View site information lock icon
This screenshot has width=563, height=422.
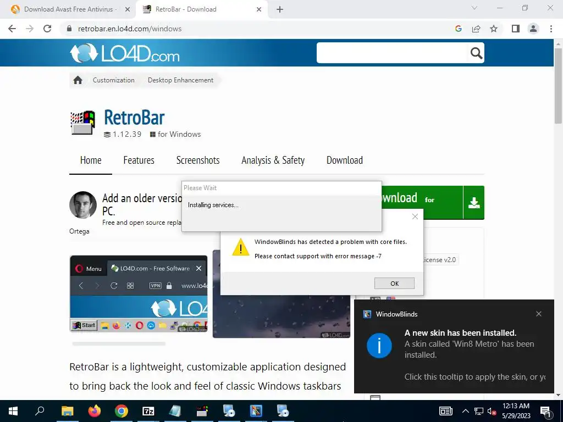(x=69, y=29)
